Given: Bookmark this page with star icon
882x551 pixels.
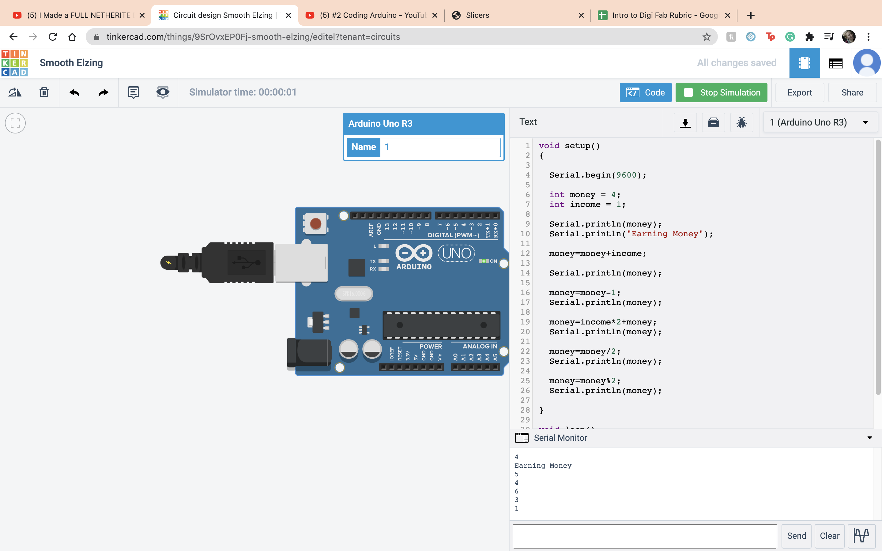Looking at the screenshot, I should click(707, 37).
